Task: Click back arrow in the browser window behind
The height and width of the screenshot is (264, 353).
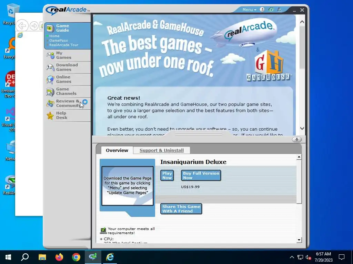Action: click(22, 25)
